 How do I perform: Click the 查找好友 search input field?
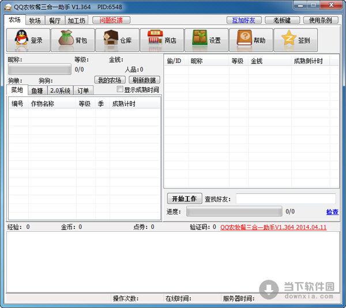[286, 198]
